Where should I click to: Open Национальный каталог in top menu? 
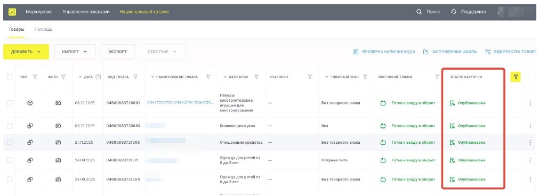(144, 12)
